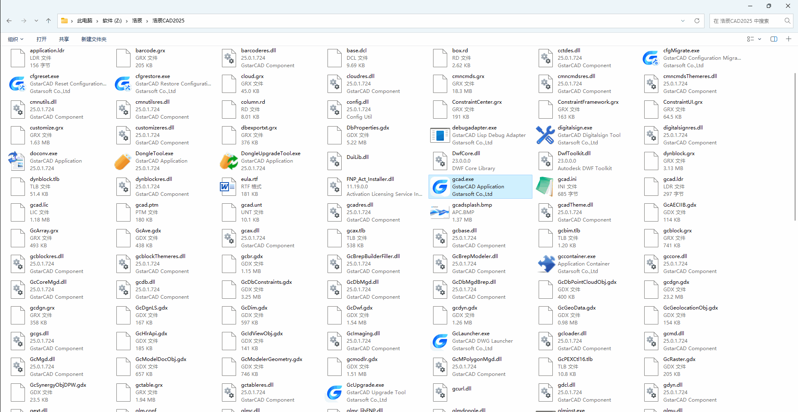This screenshot has height=412, width=798.
Task: Open the 组织 dropdown menu
Action: [x=15, y=39]
